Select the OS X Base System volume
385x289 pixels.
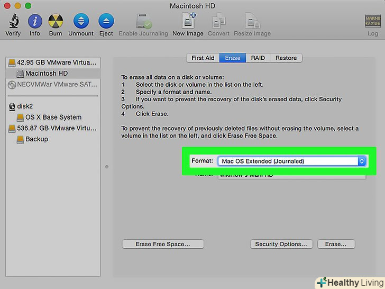tap(53, 117)
